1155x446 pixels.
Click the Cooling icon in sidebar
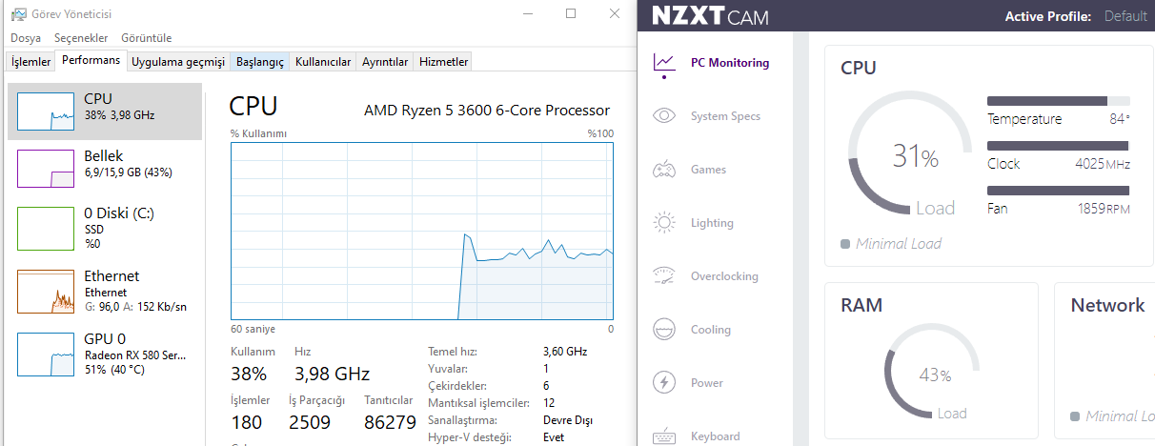(664, 330)
